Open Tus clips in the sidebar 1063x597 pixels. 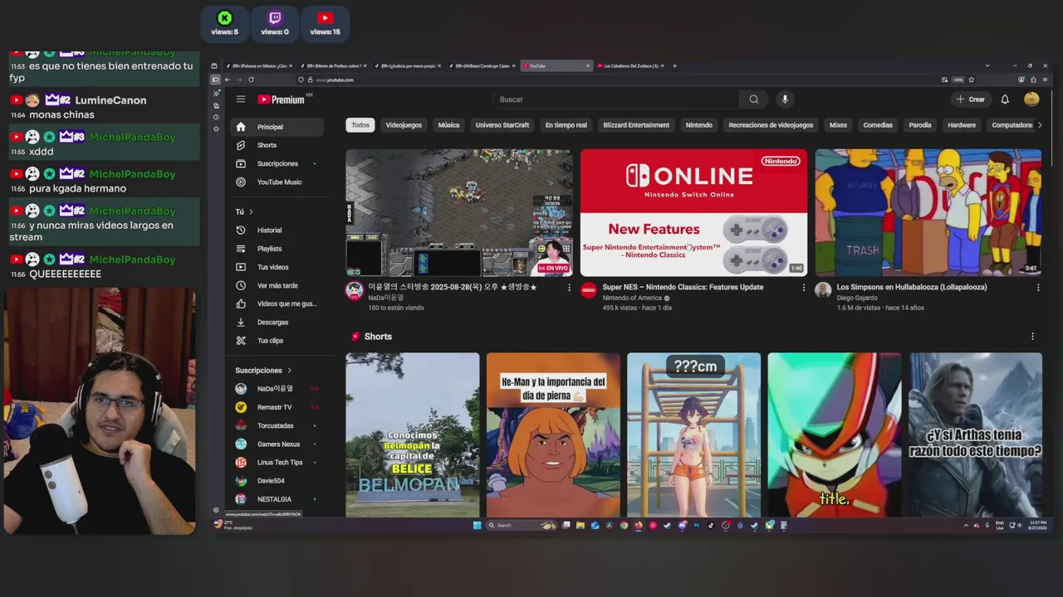click(277, 340)
